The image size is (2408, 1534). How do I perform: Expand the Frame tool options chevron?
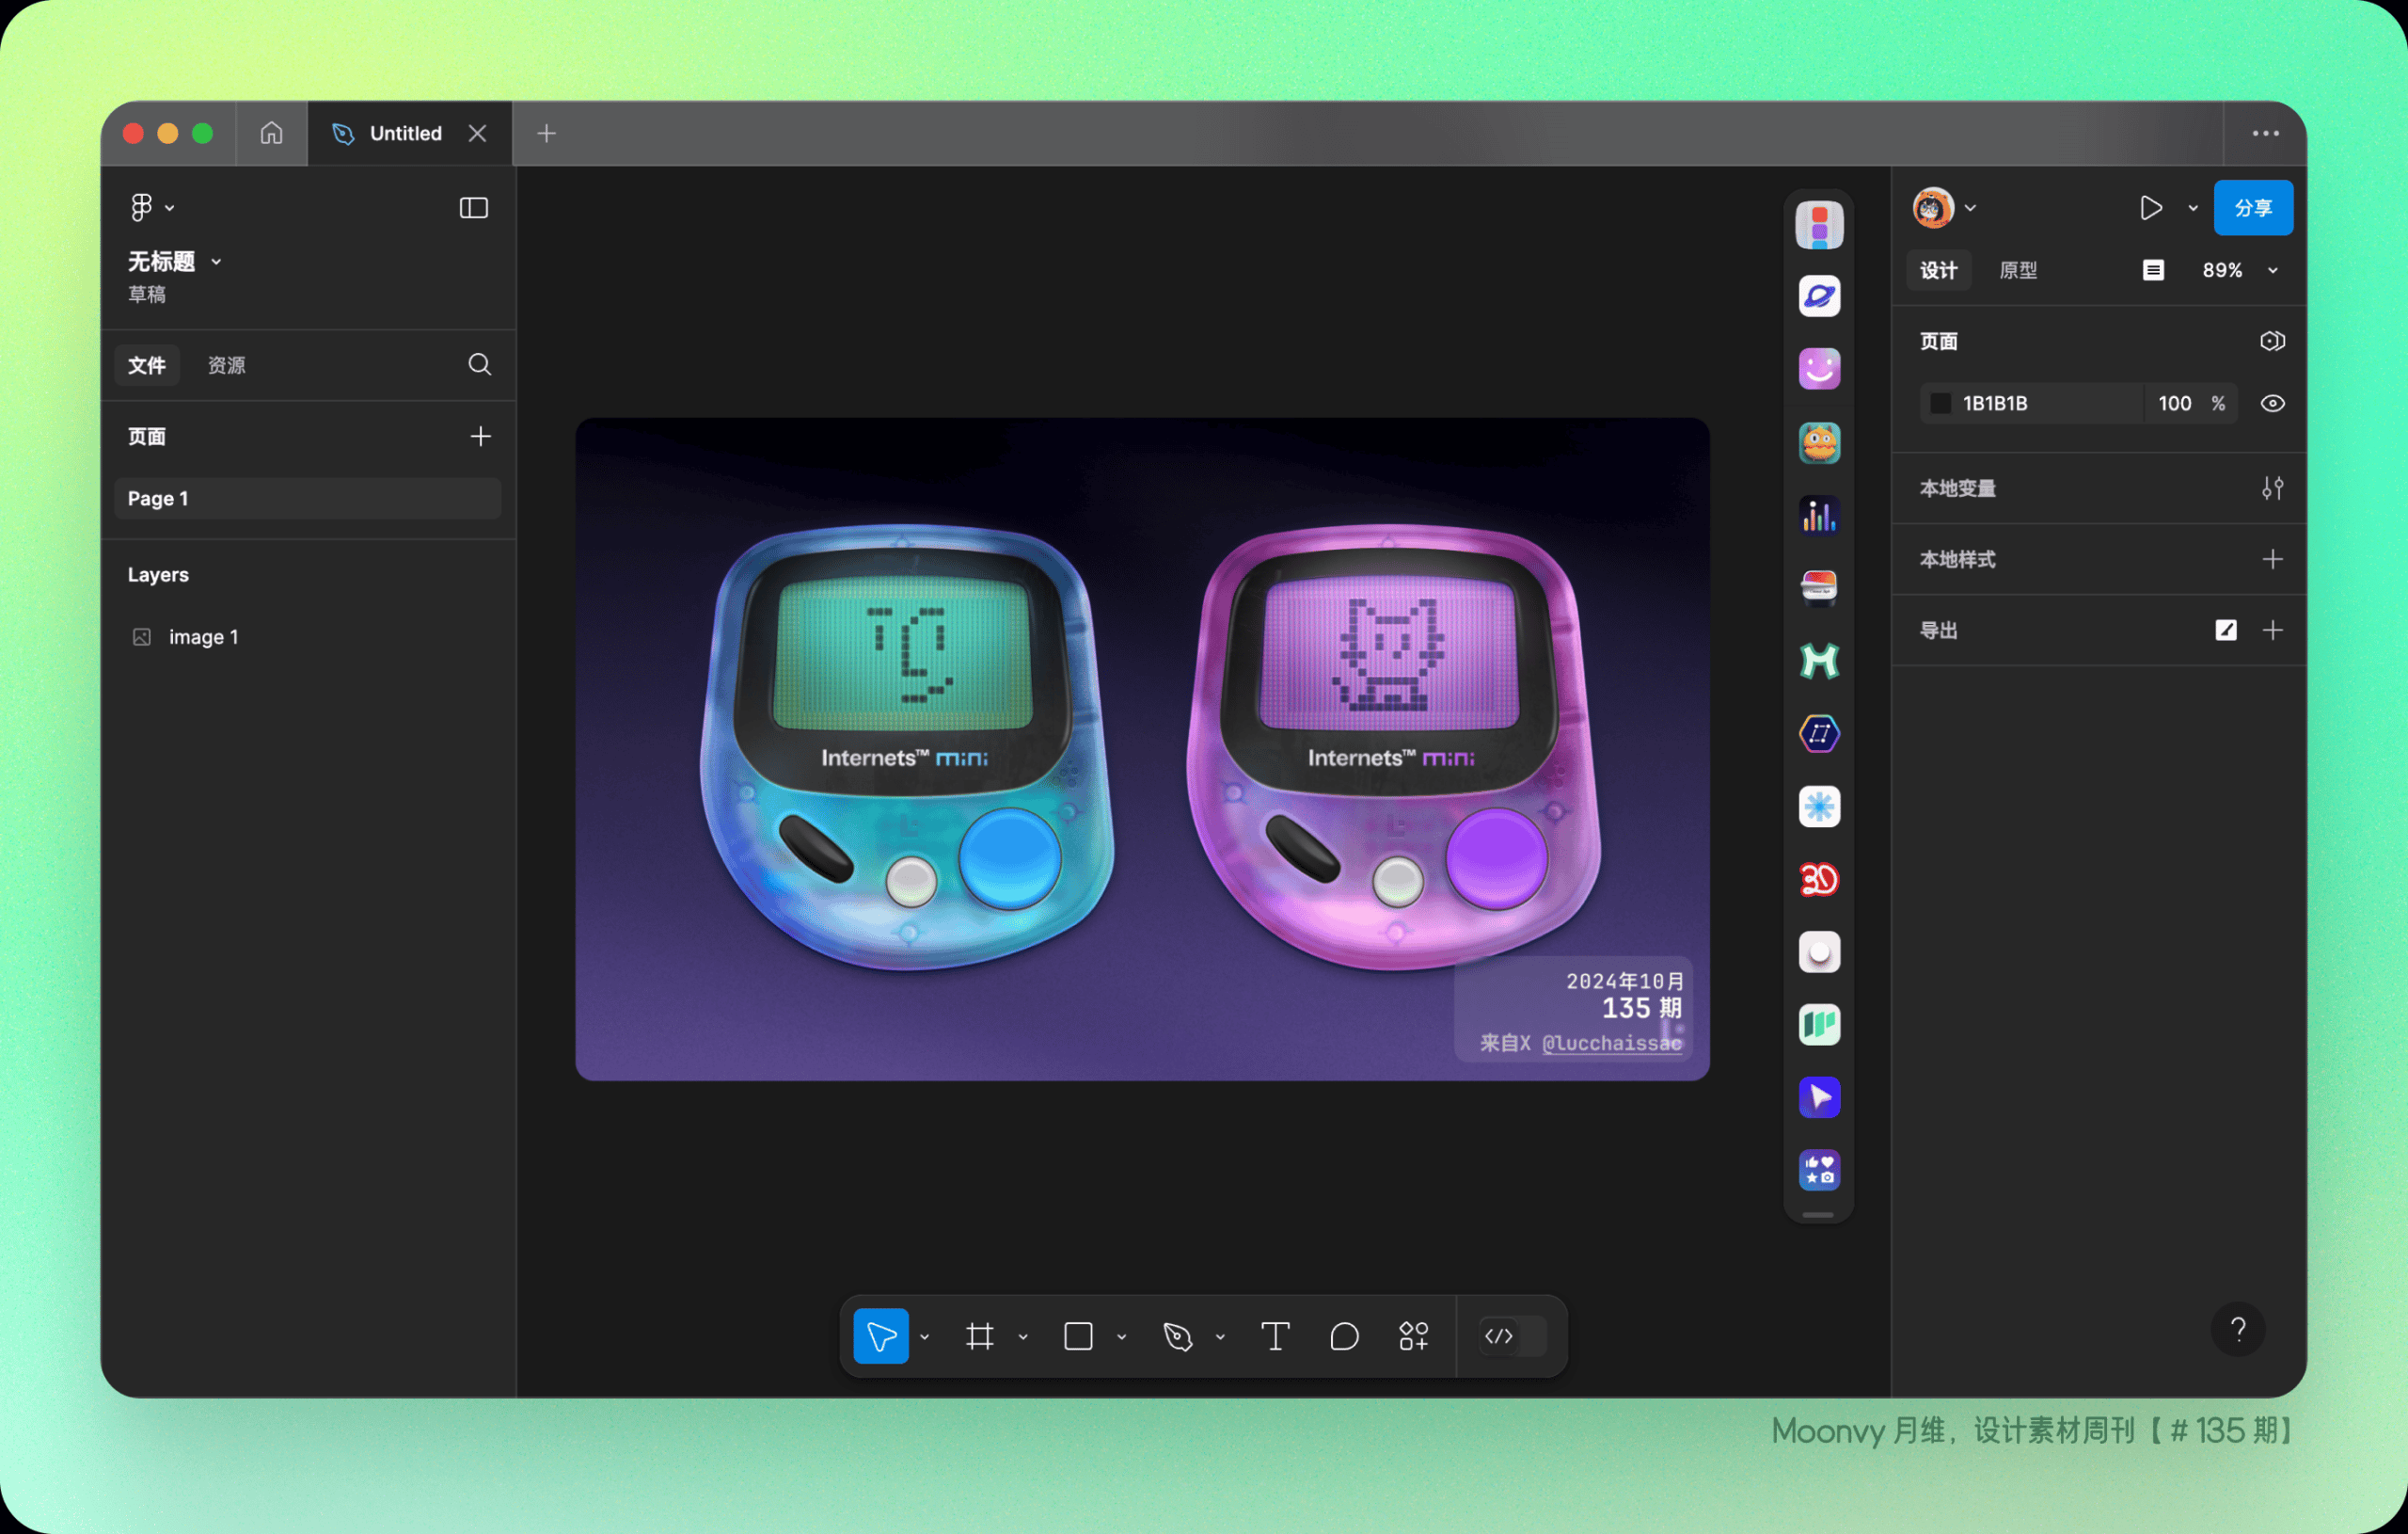pyautogui.click(x=1023, y=1337)
